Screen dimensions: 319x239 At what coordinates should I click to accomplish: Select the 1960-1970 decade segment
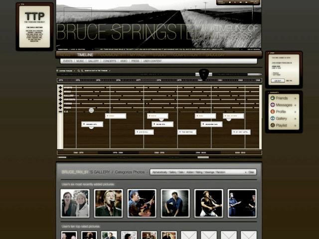pos(78,153)
